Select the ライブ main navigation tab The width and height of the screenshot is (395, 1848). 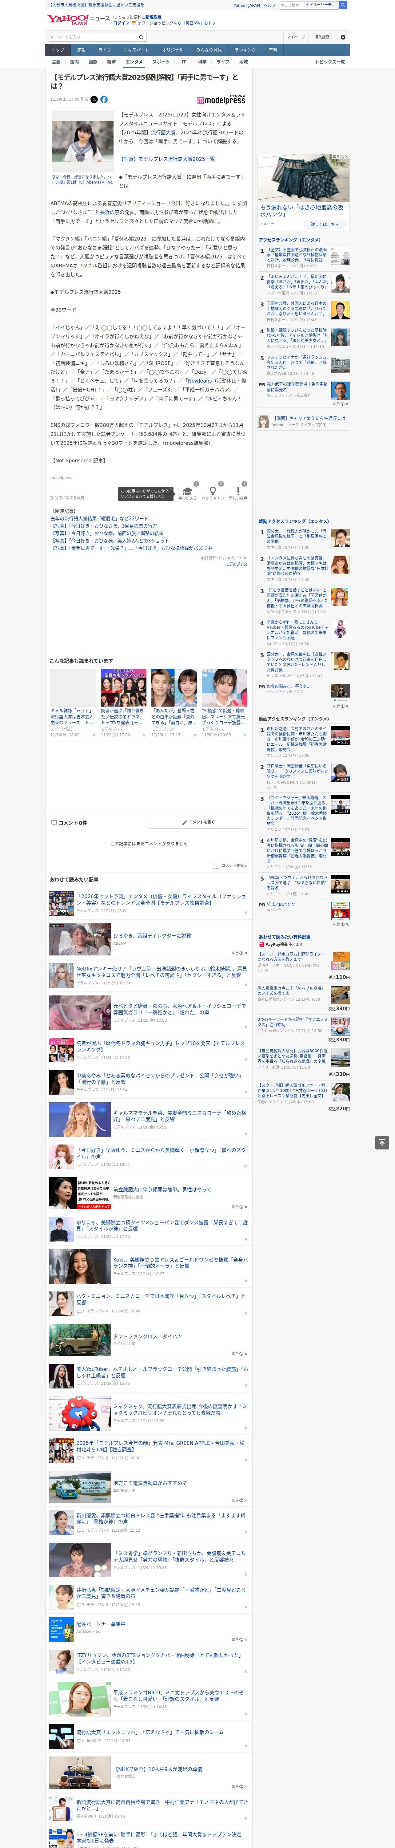coord(105,50)
